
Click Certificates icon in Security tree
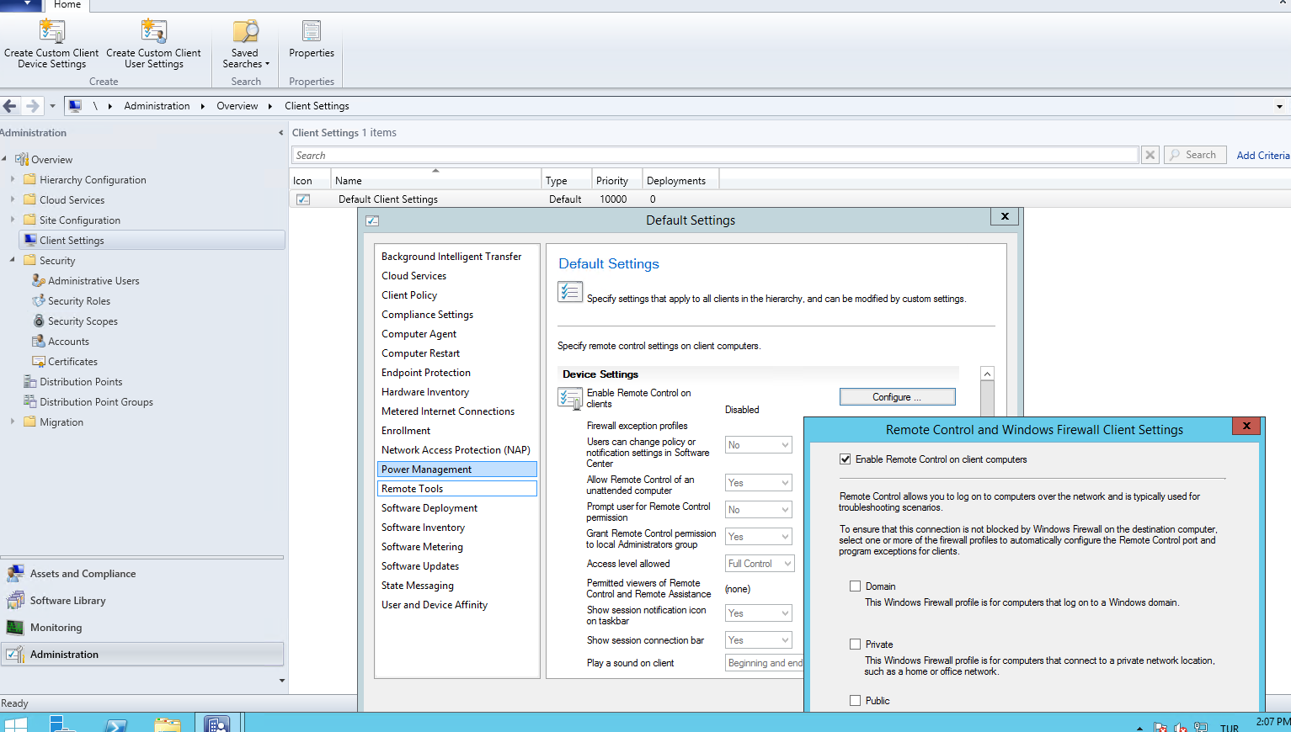(39, 361)
